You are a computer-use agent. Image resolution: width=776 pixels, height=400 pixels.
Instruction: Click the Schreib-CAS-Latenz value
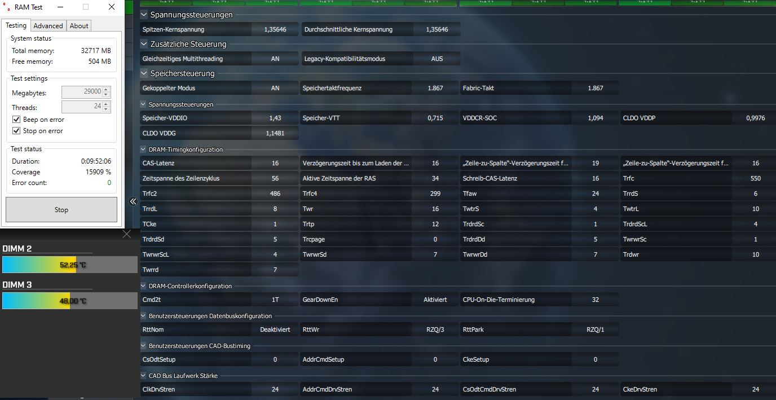596,178
